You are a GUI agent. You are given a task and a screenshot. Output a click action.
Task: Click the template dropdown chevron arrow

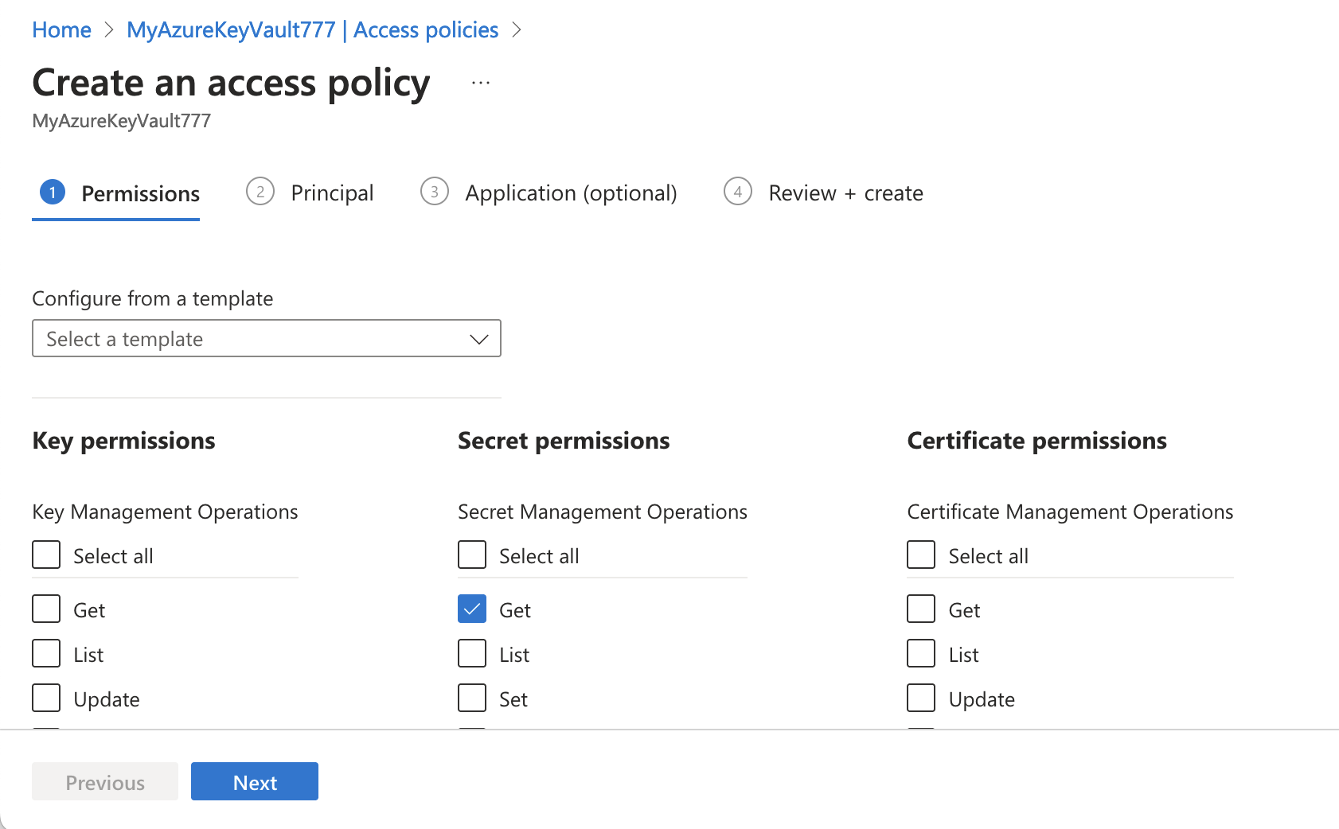478,339
